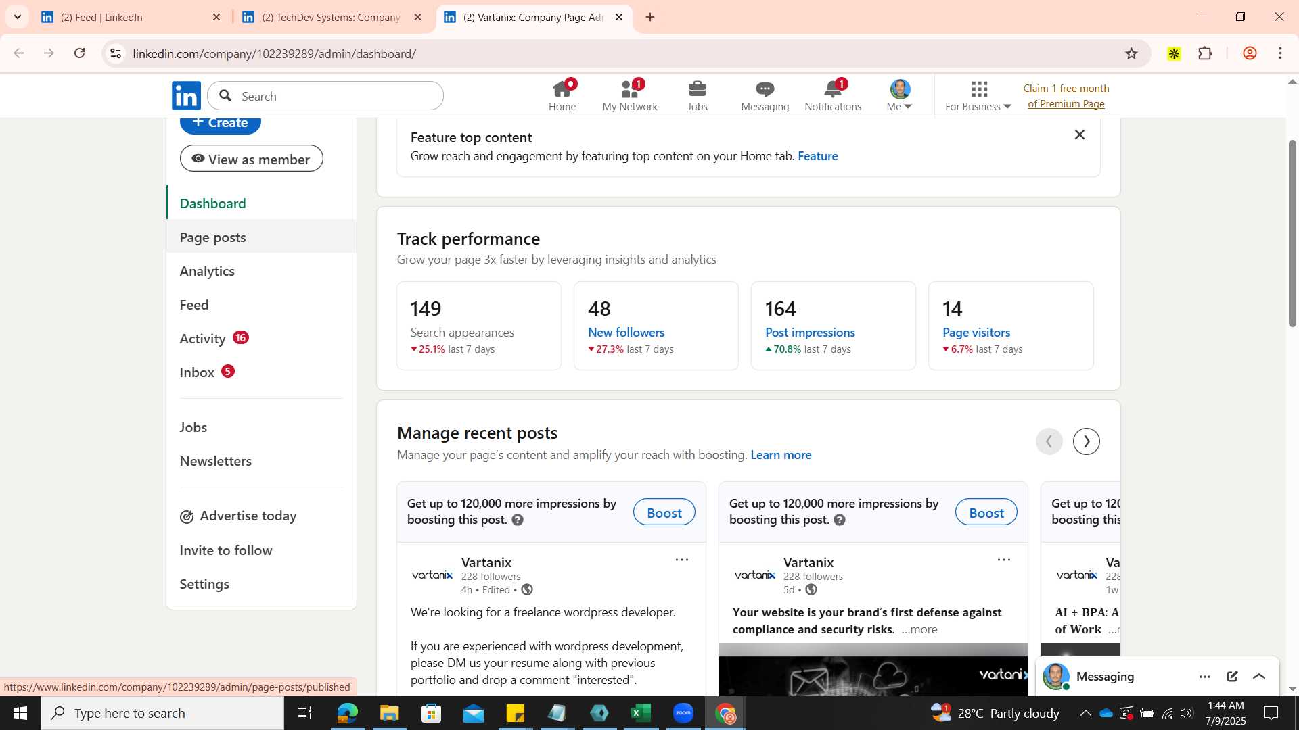Image resolution: width=1299 pixels, height=730 pixels.
Task: Click the browser address bar URL
Action: (x=274, y=53)
